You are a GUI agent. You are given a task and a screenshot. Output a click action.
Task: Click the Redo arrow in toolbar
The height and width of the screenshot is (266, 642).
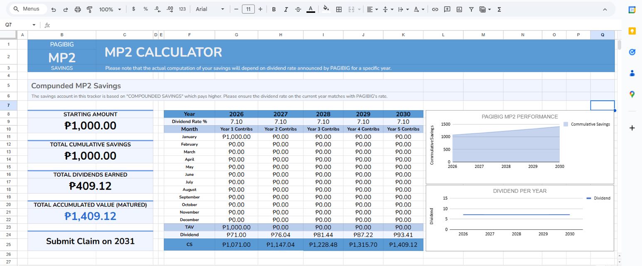pos(65,9)
